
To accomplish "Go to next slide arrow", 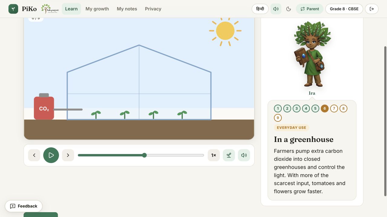I will (68, 155).
